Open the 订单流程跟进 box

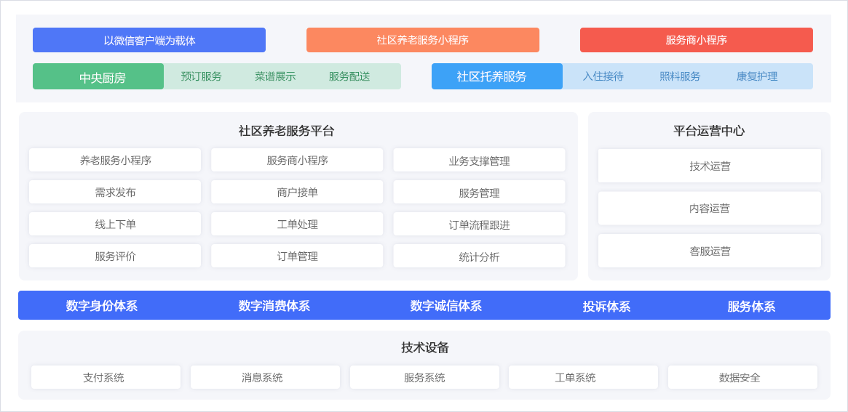click(x=479, y=225)
